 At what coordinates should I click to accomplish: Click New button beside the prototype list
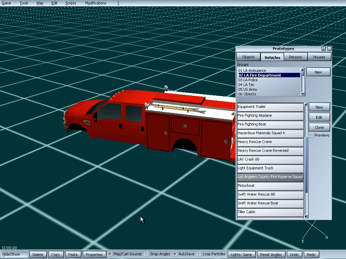coord(319,107)
